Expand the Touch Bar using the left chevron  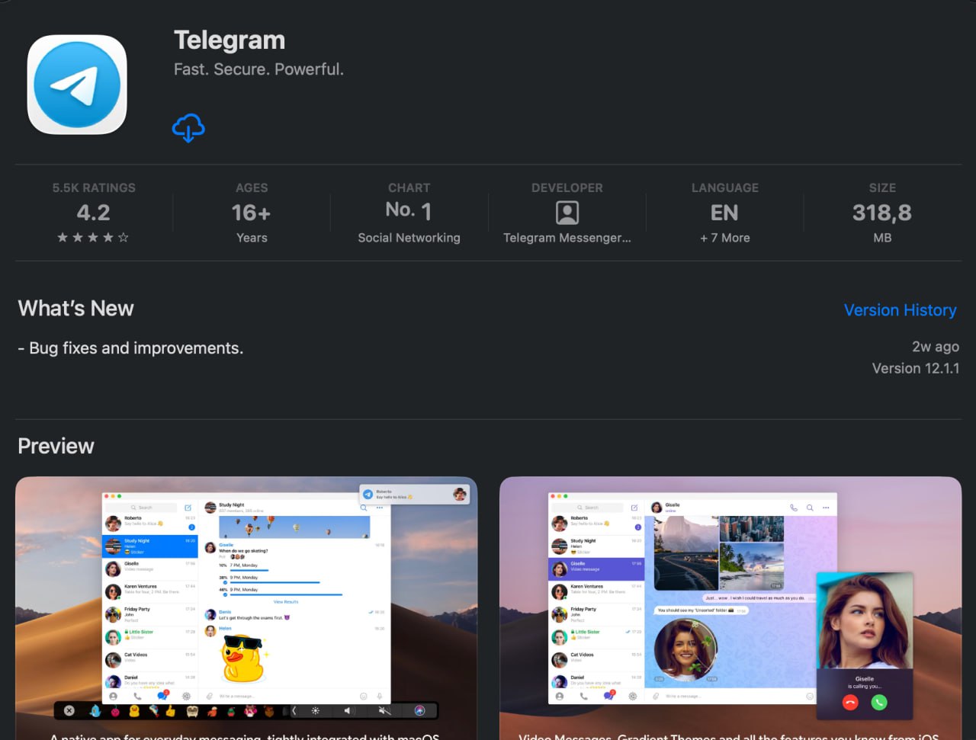[x=294, y=710]
